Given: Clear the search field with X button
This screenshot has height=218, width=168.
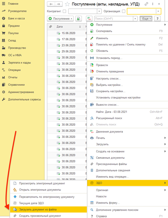Looking at the screenshot, I should (x=135, y=18).
